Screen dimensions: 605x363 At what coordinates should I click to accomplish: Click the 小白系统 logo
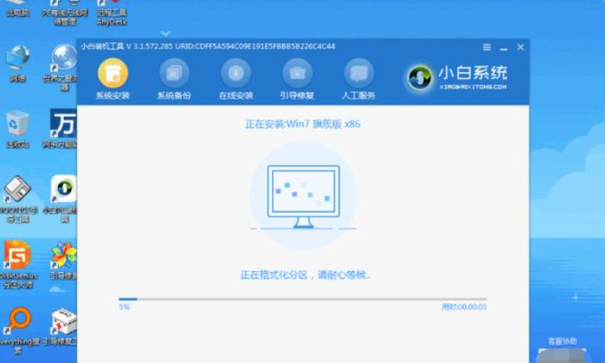click(457, 76)
